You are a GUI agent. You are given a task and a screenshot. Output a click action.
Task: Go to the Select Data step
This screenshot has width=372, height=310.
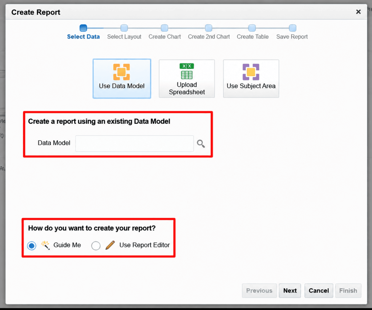[83, 37]
